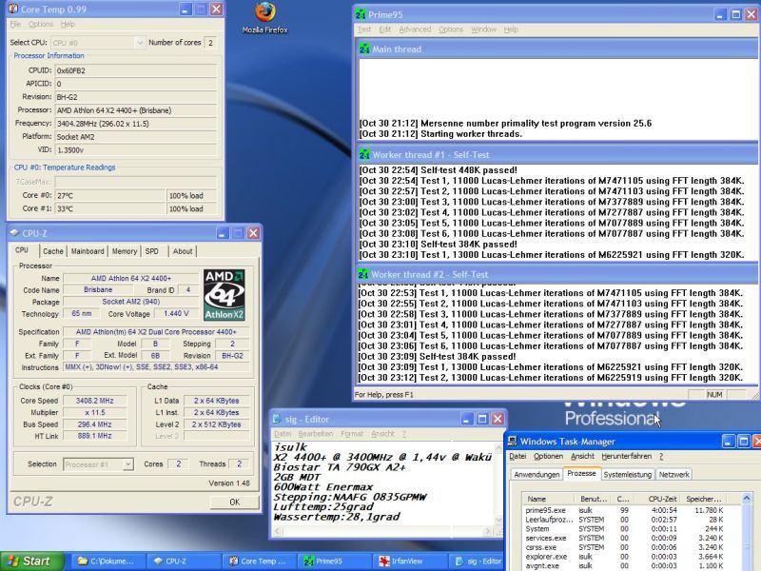Image resolution: width=761 pixels, height=571 pixels.
Task: Switch to the C:\Dokume... folder taskbar button
Action: pyautogui.click(x=107, y=561)
